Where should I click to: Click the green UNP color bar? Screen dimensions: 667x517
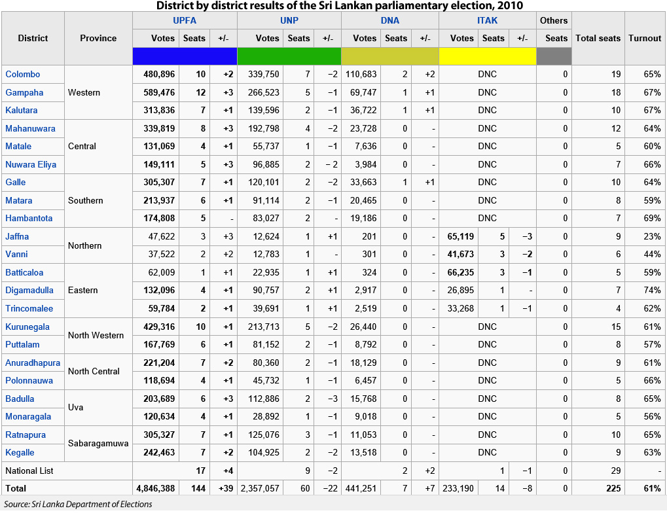tap(289, 56)
